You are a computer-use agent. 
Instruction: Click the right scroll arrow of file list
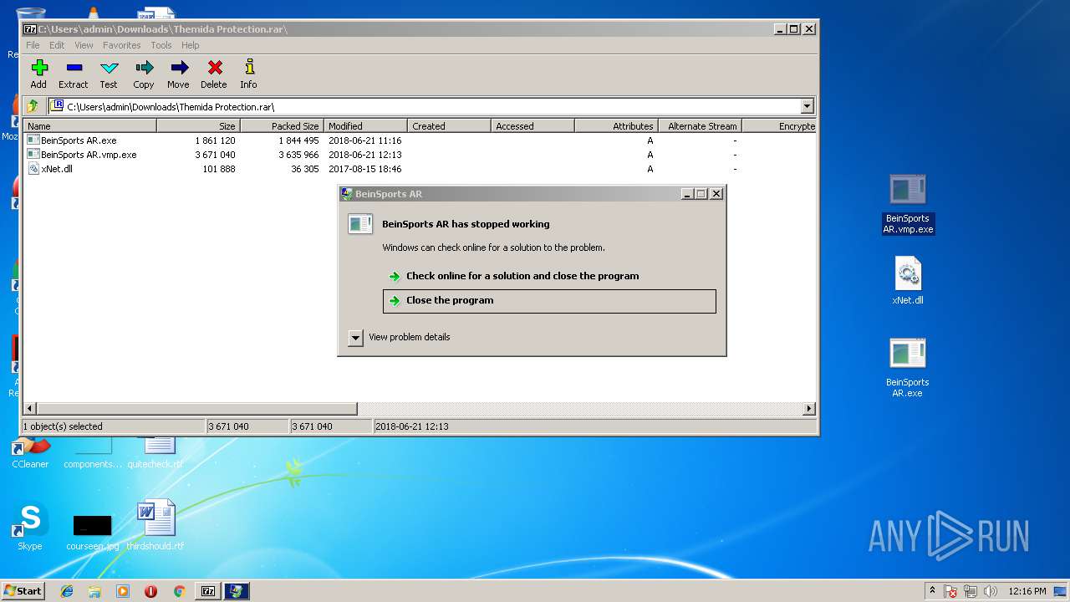point(809,409)
